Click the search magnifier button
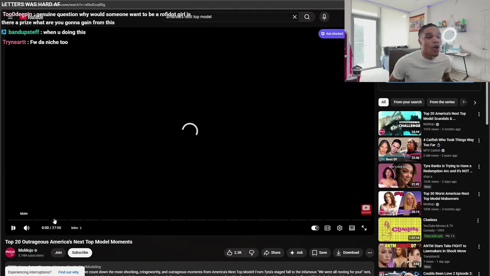 307,17
